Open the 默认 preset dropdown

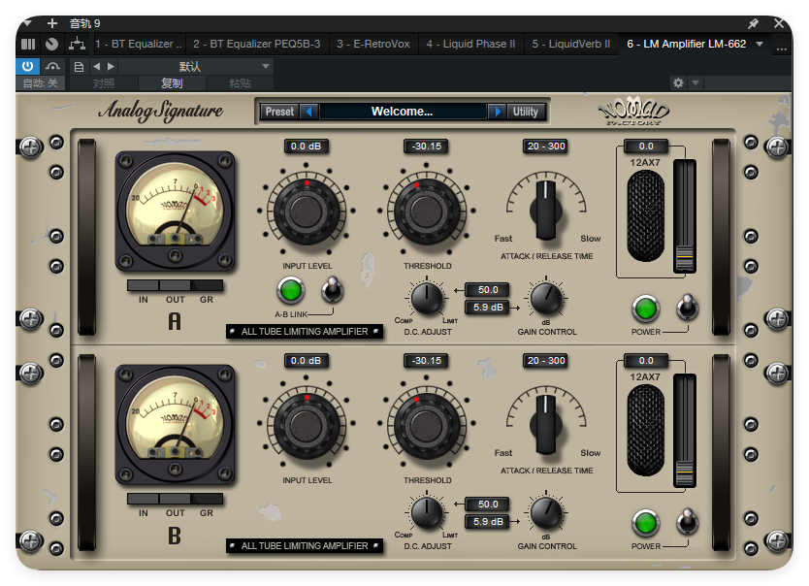[196, 67]
